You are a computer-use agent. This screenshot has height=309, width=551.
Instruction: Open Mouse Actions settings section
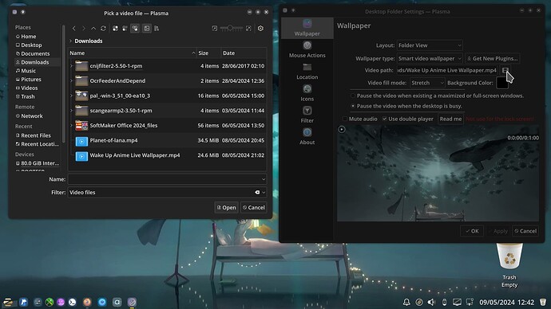point(307,49)
